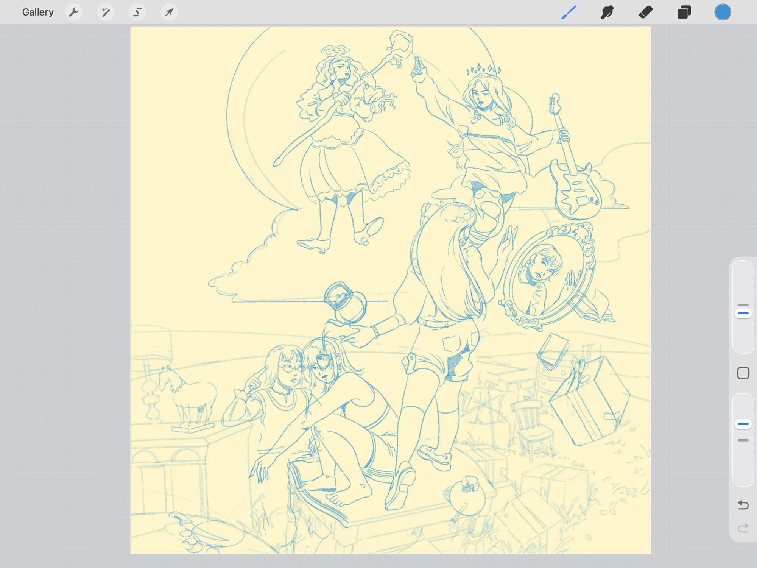757x568 pixels.
Task: Click the brush size slider handle
Action: coord(743,313)
